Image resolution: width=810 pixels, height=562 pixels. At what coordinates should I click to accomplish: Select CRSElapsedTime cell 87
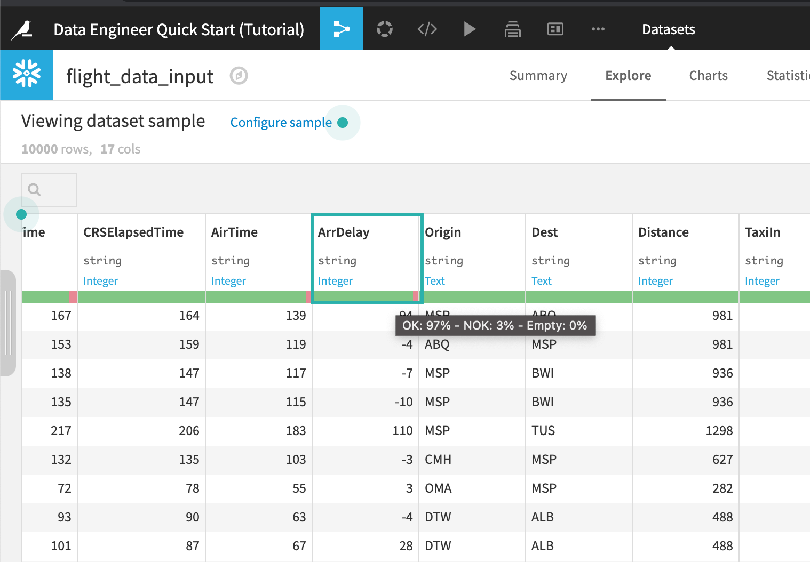(141, 546)
